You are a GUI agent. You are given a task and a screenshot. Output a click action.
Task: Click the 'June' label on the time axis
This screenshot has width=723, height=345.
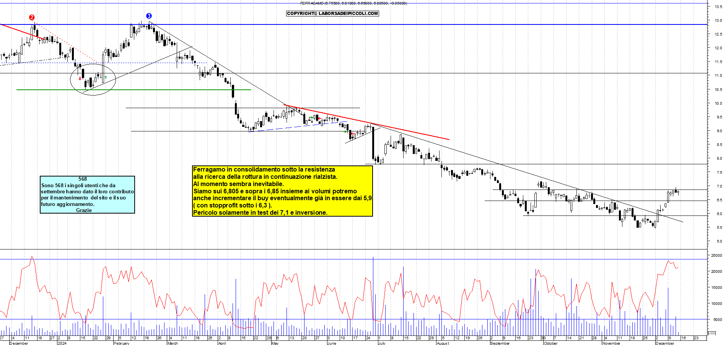332,343
